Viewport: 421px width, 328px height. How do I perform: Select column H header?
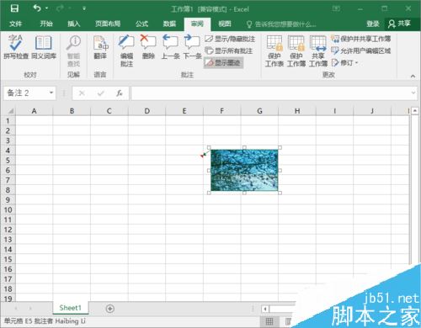click(x=297, y=111)
